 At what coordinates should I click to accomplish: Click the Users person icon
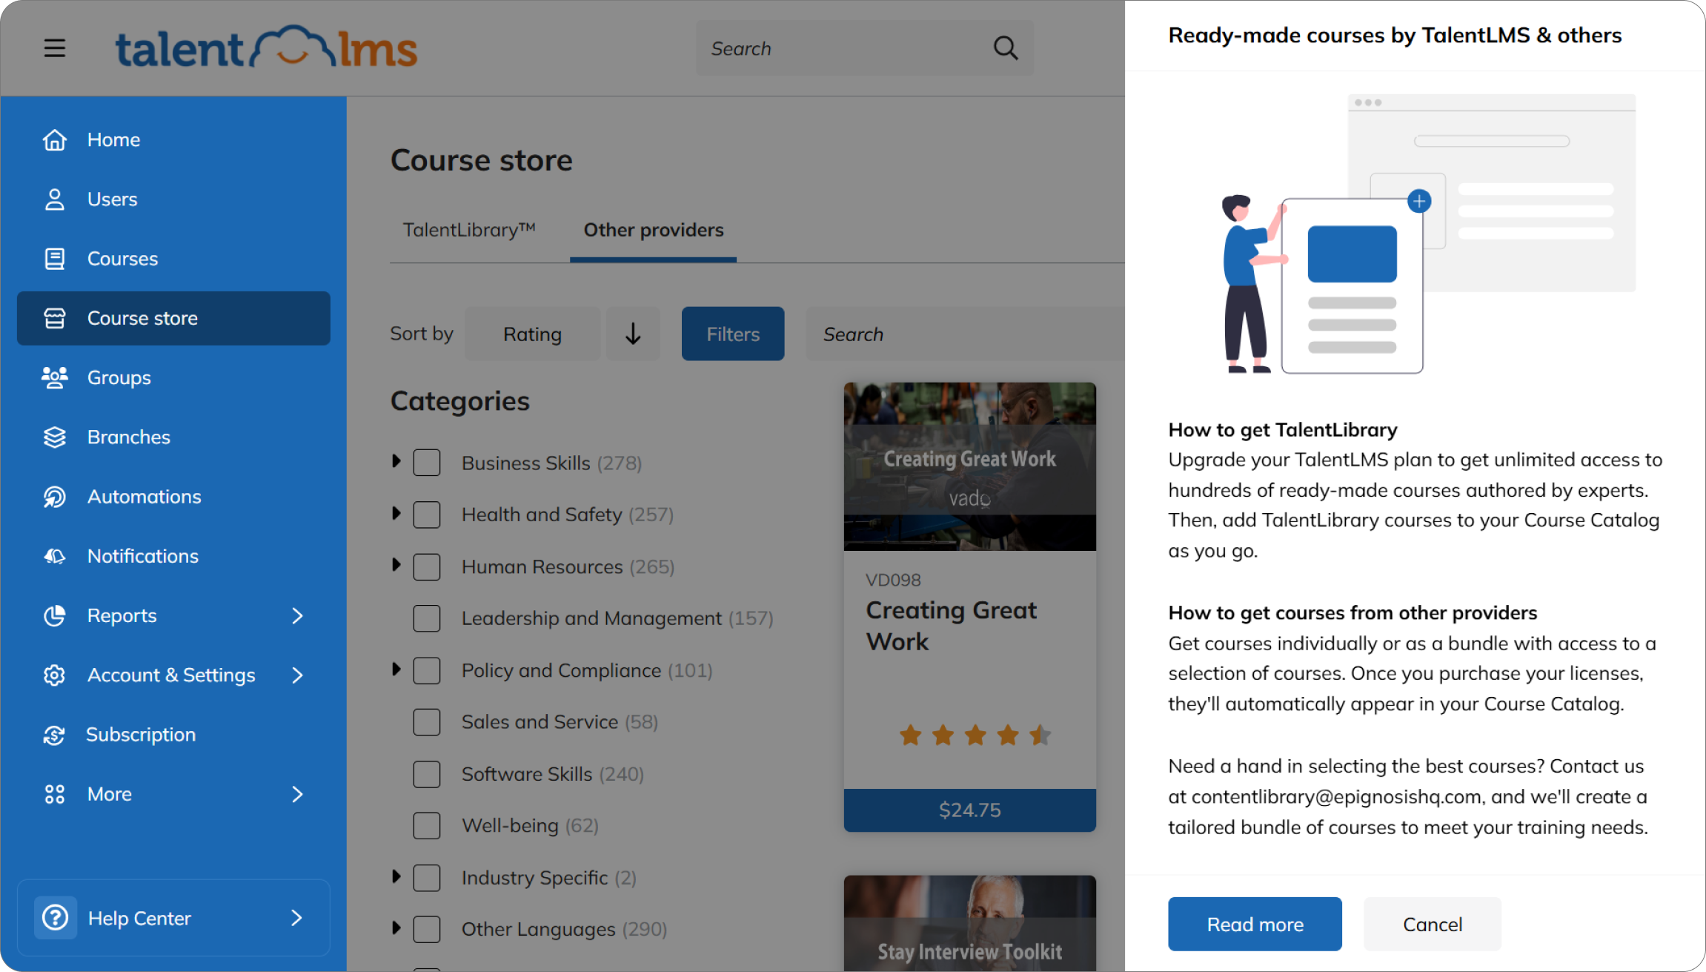click(x=55, y=199)
